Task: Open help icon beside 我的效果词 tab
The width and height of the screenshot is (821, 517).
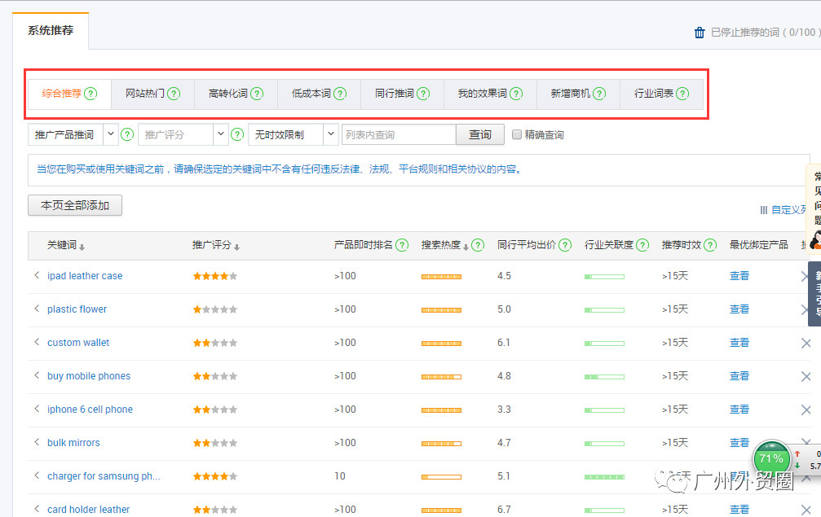Action: point(516,94)
